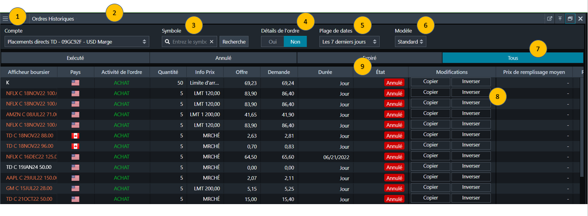Click Inverser for the GM C 15JUL22 order
This screenshot has height=216, width=588.
[x=470, y=188]
